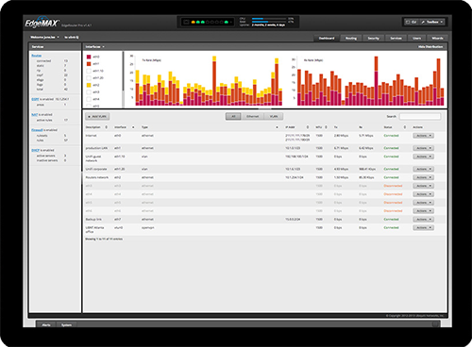Open Actions menu for UBNT Atlanta office
This screenshot has height=347, width=472.
[423, 227]
